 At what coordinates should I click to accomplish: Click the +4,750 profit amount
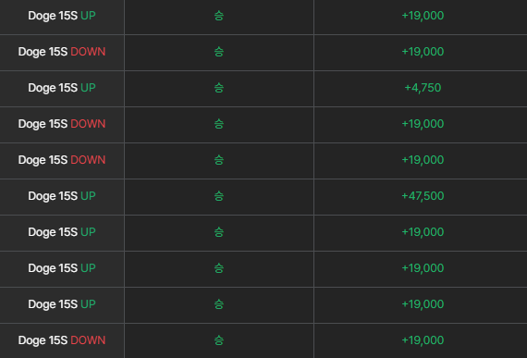click(x=423, y=88)
